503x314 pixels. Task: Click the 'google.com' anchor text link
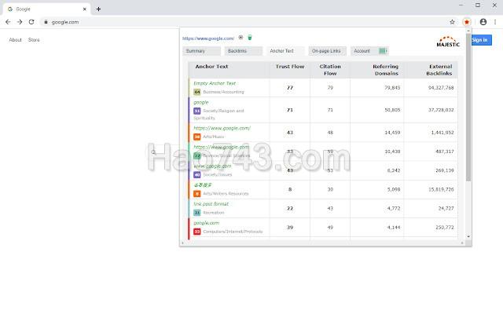(206, 223)
